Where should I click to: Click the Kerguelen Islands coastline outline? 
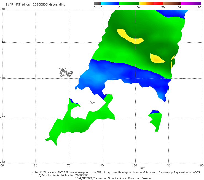click(66, 72)
